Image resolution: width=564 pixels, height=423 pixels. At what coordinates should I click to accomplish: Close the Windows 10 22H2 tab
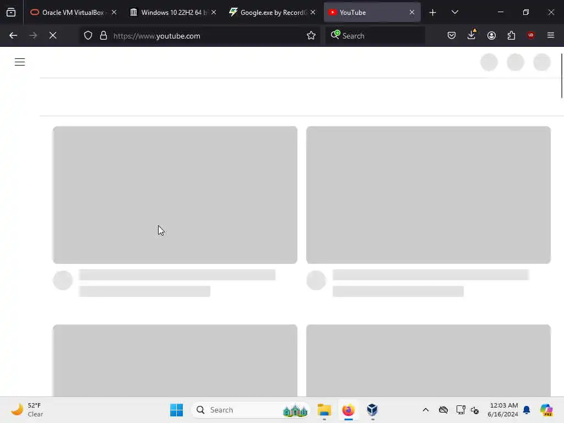tap(214, 13)
